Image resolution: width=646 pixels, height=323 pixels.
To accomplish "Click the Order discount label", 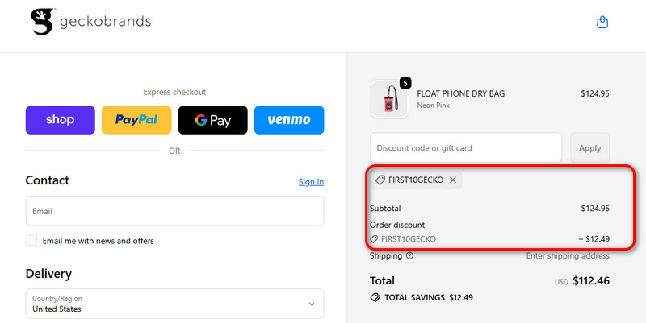I will coord(397,226).
